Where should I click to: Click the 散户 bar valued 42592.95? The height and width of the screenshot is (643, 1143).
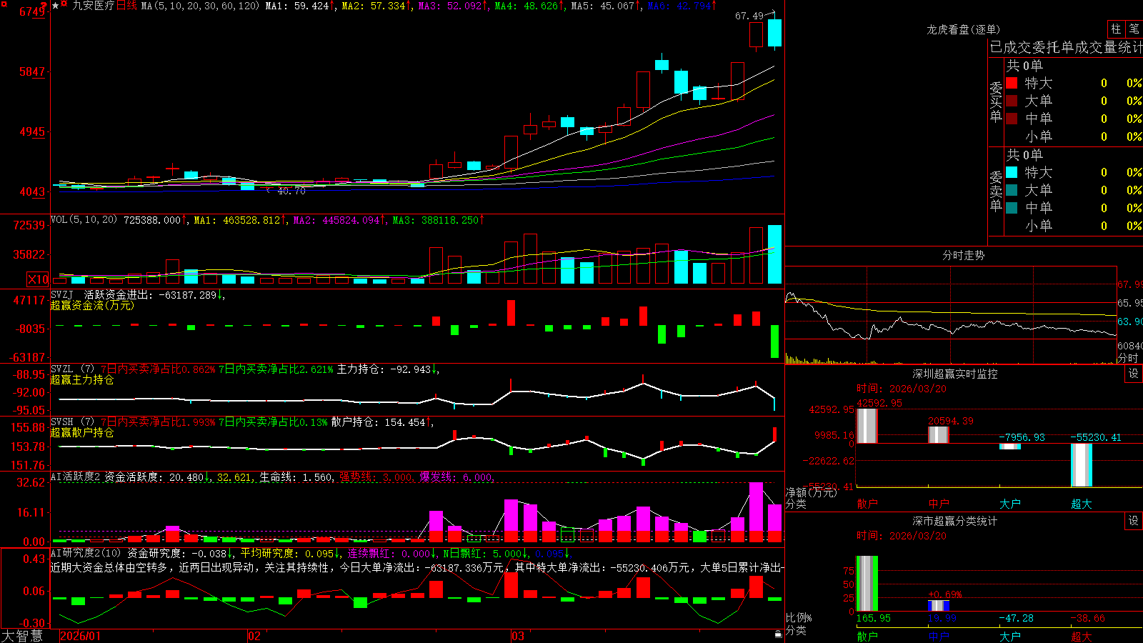pos(867,426)
